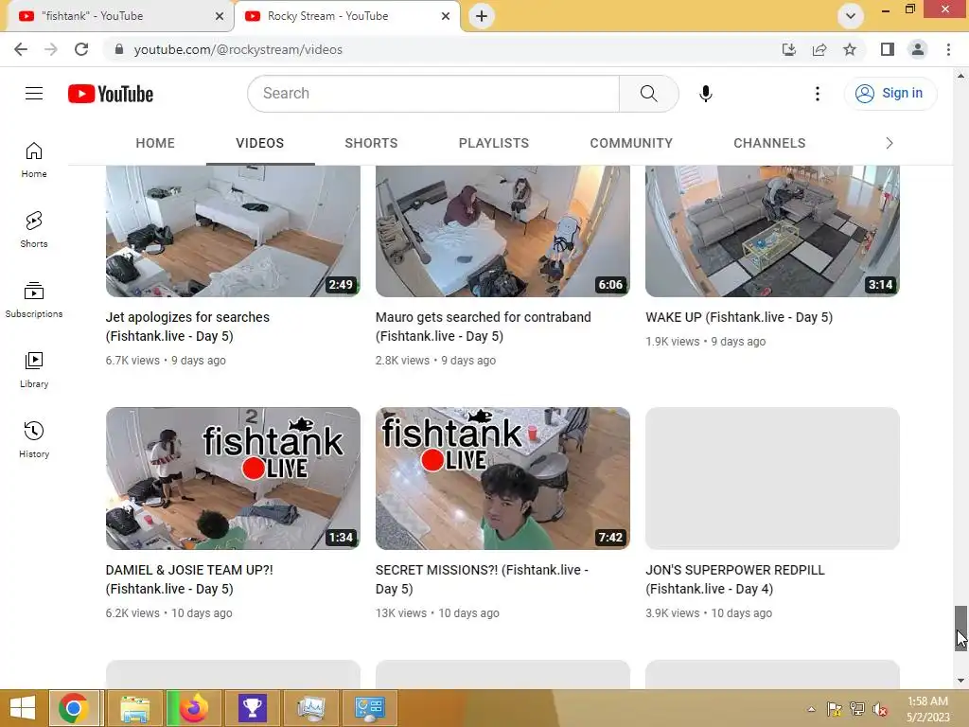Reload the page

(x=81, y=49)
